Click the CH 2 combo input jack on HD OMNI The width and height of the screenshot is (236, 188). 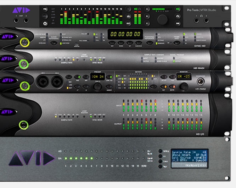point(57,82)
